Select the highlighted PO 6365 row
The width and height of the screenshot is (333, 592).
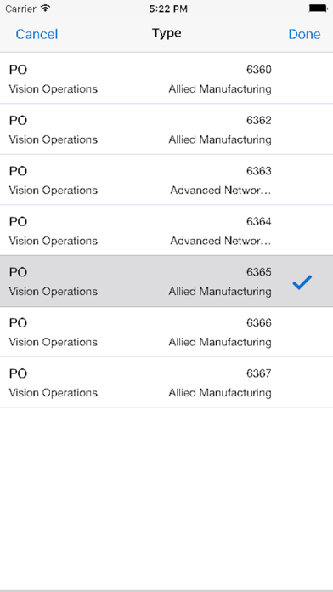[166, 281]
